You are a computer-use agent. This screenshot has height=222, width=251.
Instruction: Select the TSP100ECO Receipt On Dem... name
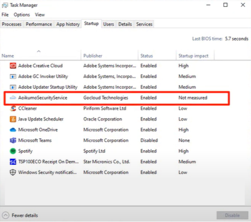pyautogui.click(x=49, y=162)
